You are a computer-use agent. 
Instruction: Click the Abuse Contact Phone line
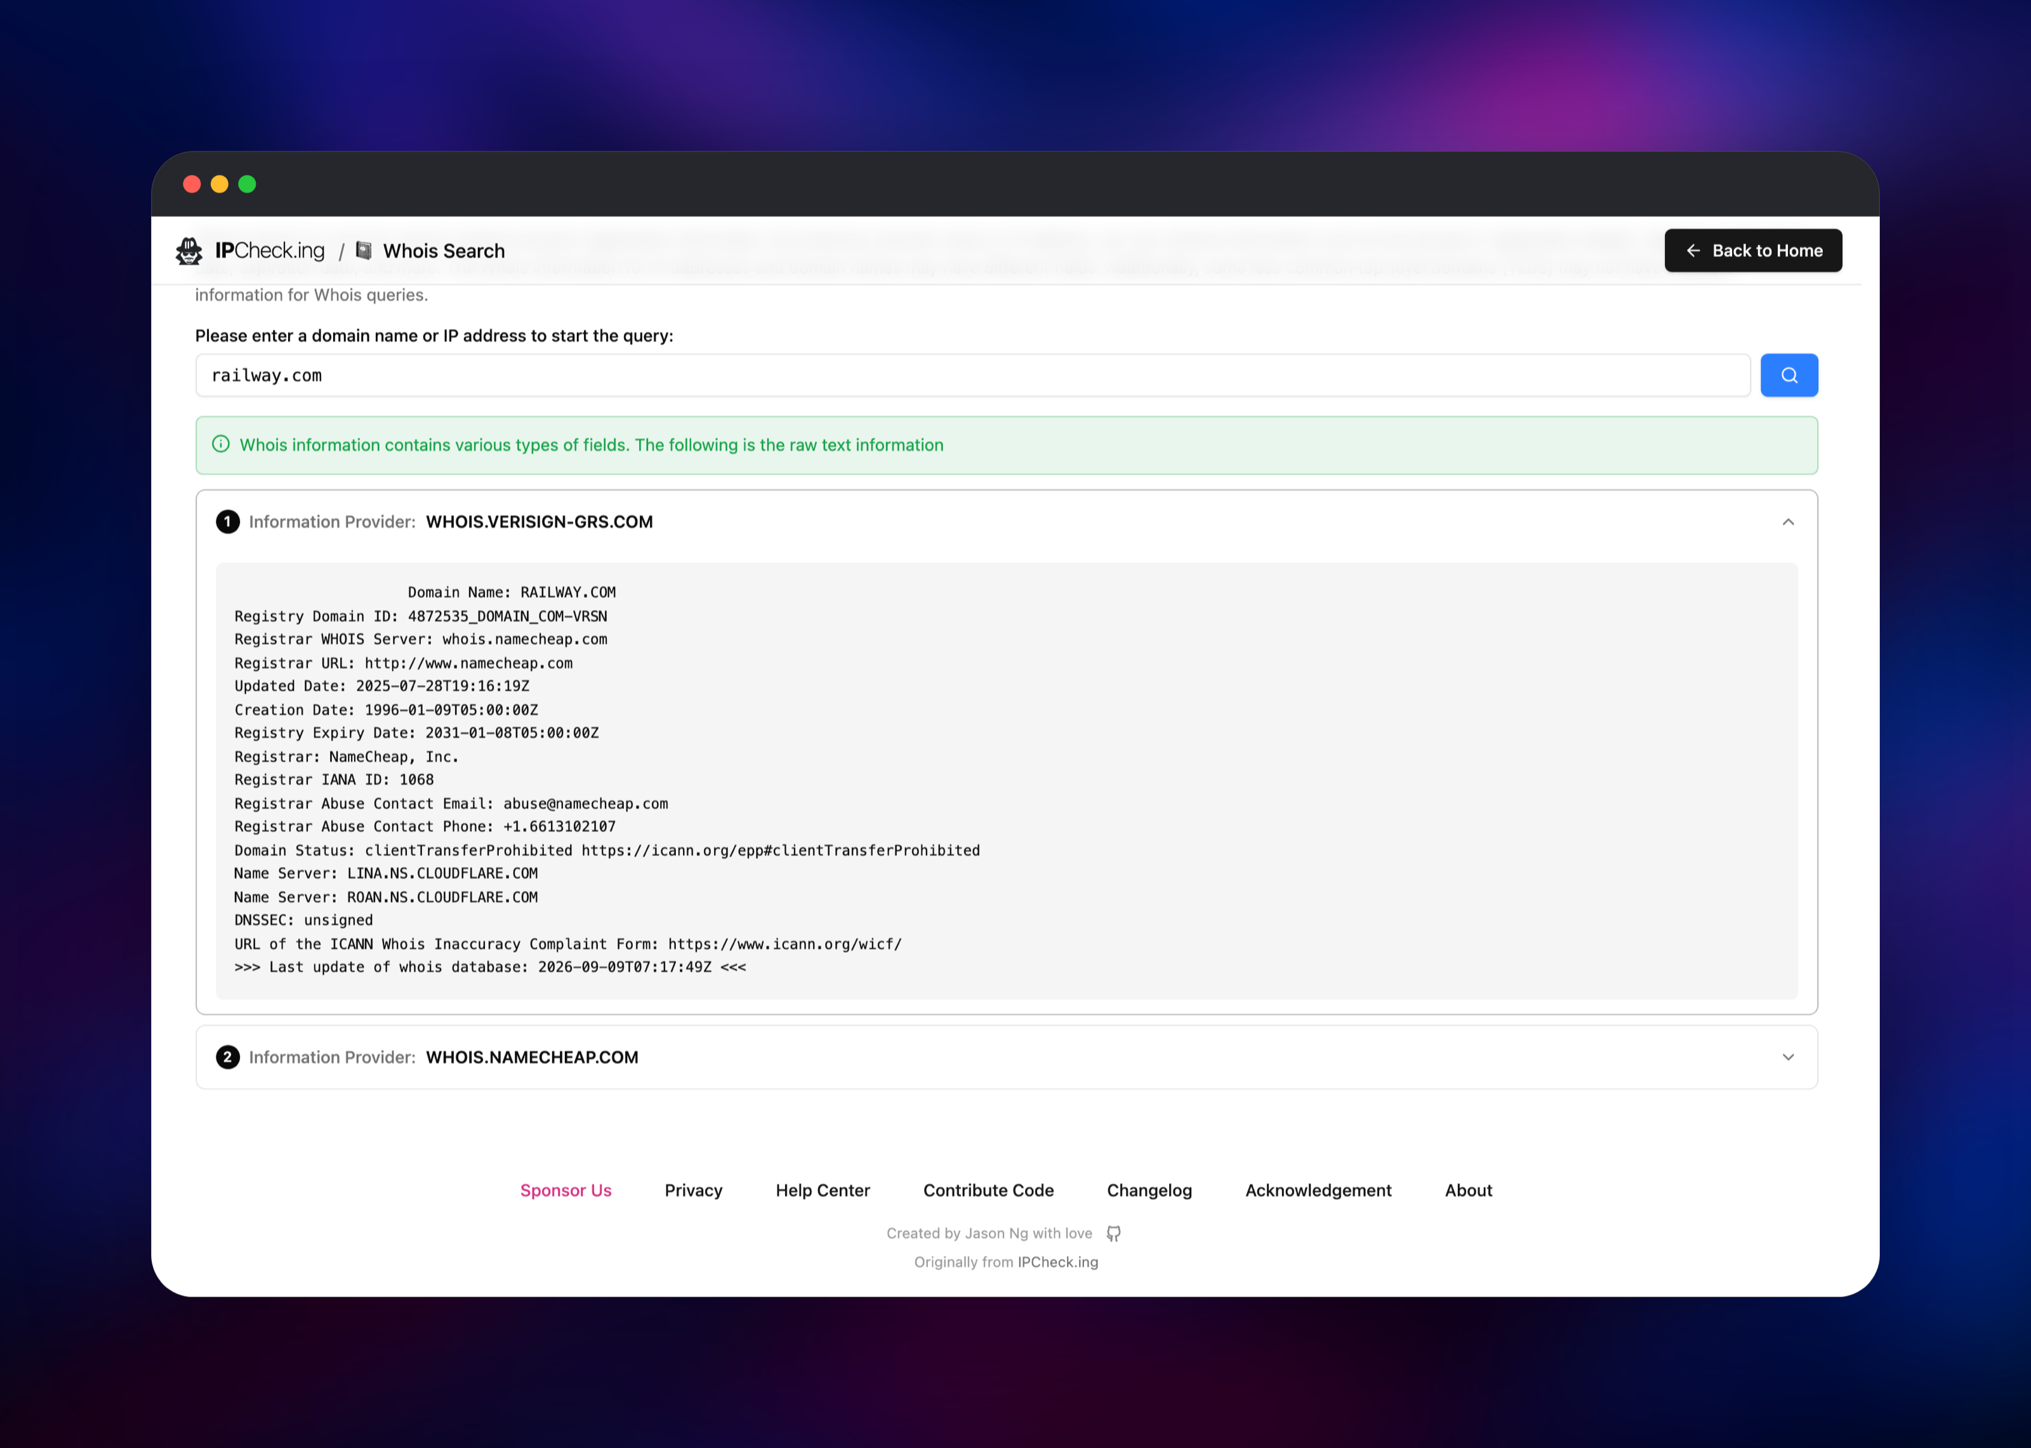(425, 827)
